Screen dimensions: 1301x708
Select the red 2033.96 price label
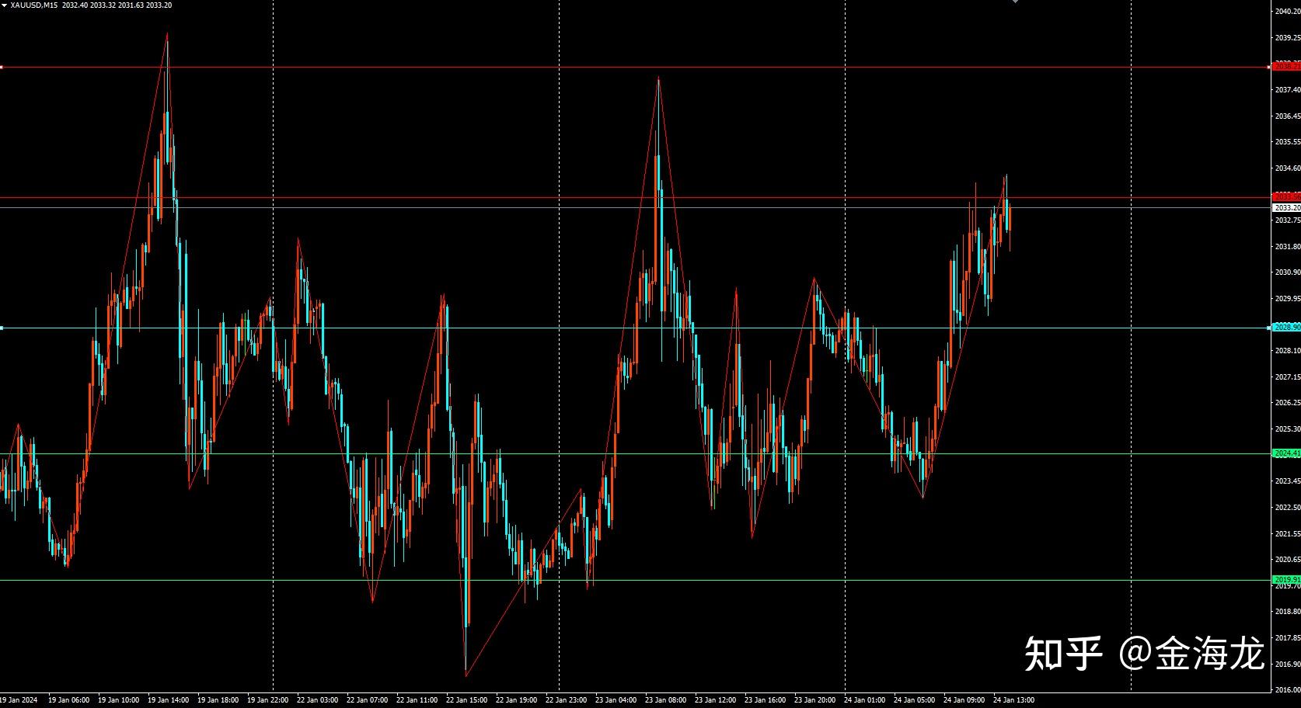pyautogui.click(x=1286, y=197)
